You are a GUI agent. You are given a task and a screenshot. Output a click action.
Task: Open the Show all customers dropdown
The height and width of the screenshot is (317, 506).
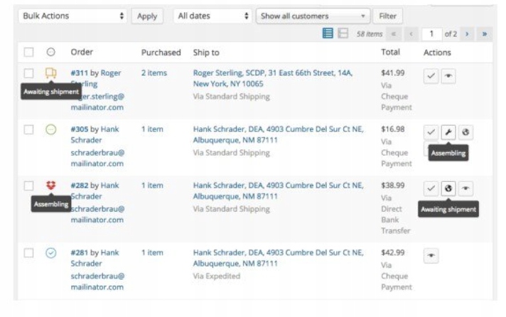click(x=313, y=16)
